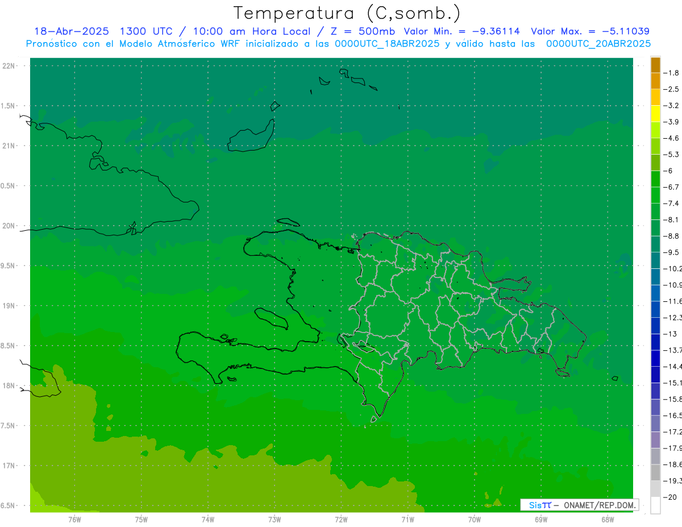
Task: Click '0000UTC_20ABR2025' valid-until text
Action: [598, 43]
